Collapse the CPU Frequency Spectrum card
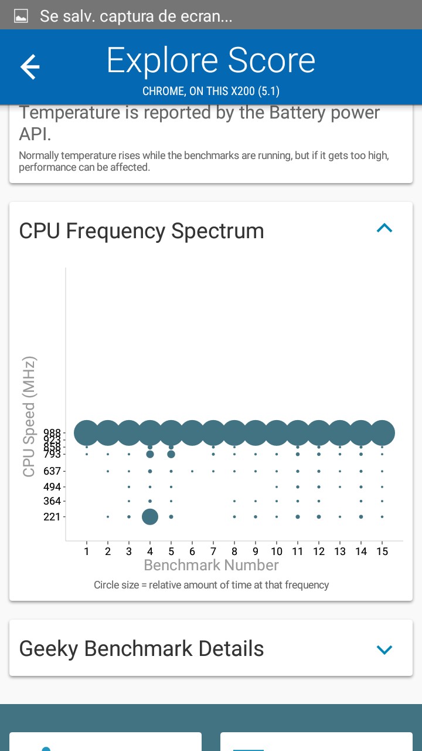 tap(384, 228)
